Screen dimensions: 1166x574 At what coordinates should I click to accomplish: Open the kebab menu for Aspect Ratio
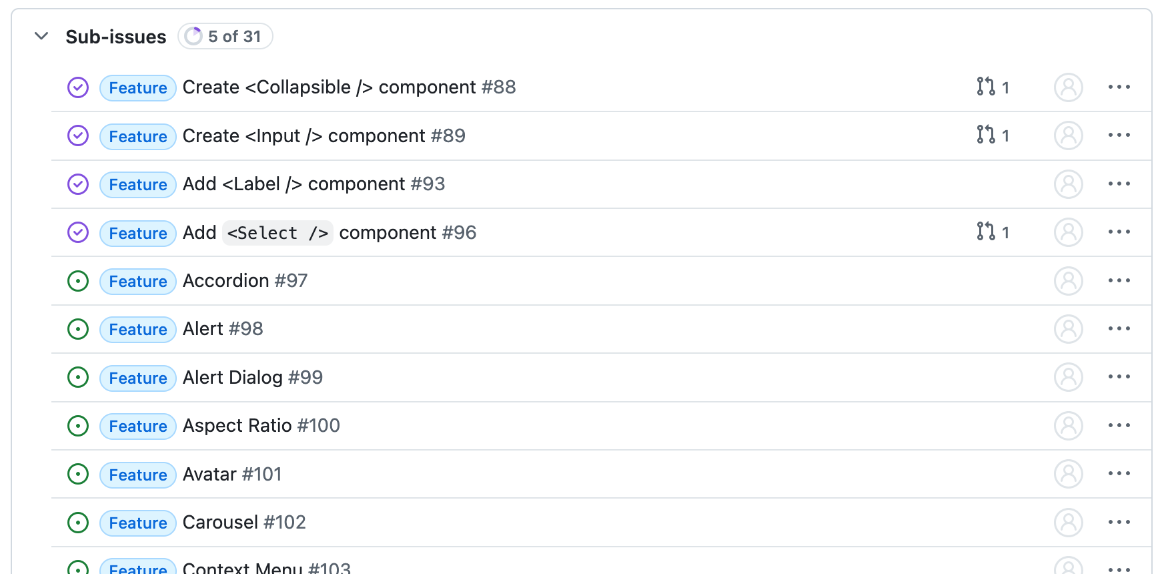[1120, 426]
